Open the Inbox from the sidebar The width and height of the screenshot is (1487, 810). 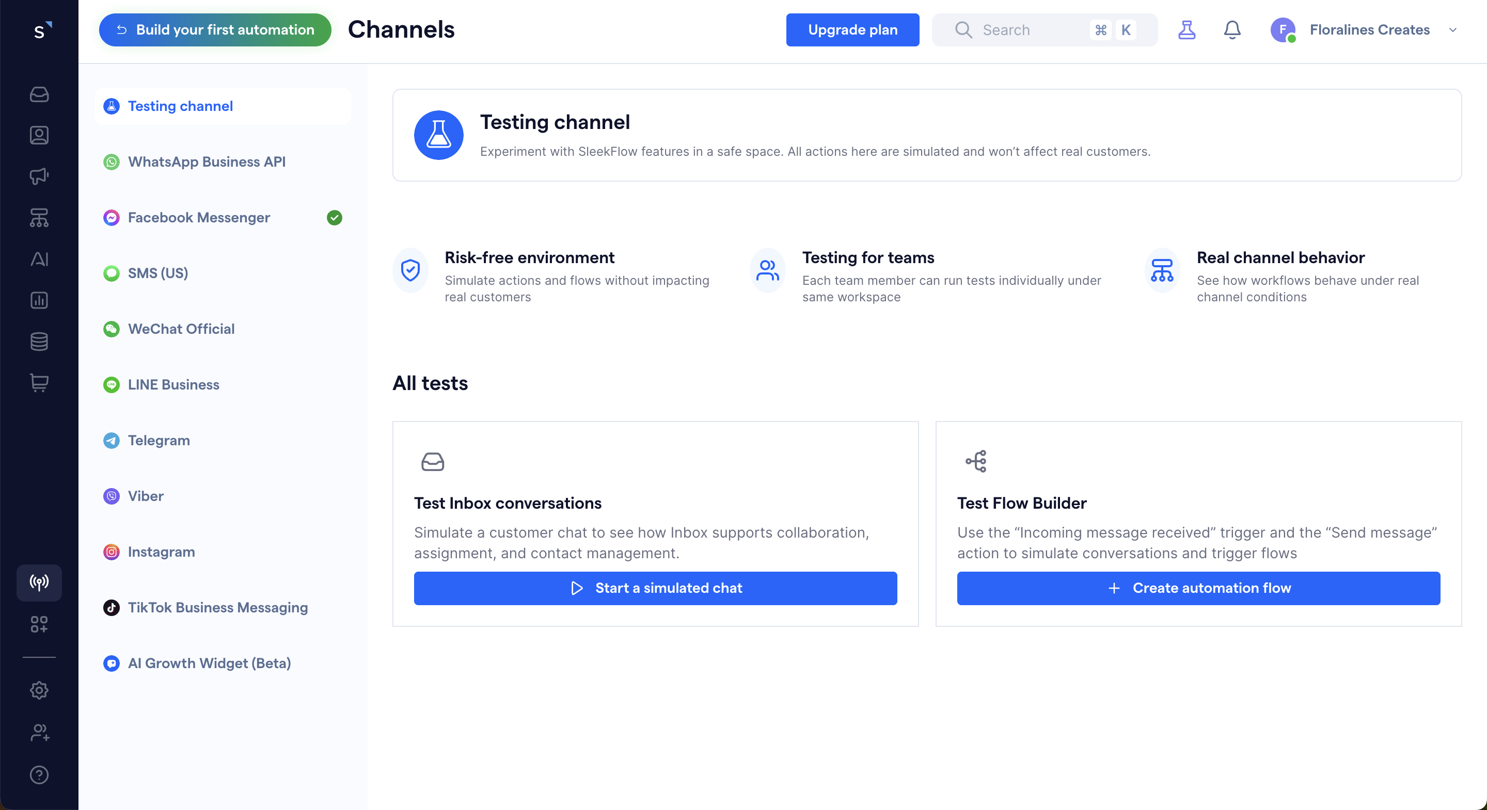(x=39, y=94)
